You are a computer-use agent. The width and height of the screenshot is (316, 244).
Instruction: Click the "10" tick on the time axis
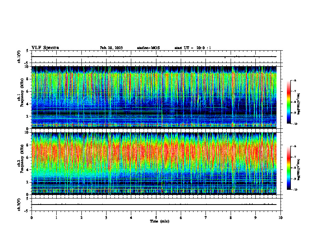tap(280, 218)
